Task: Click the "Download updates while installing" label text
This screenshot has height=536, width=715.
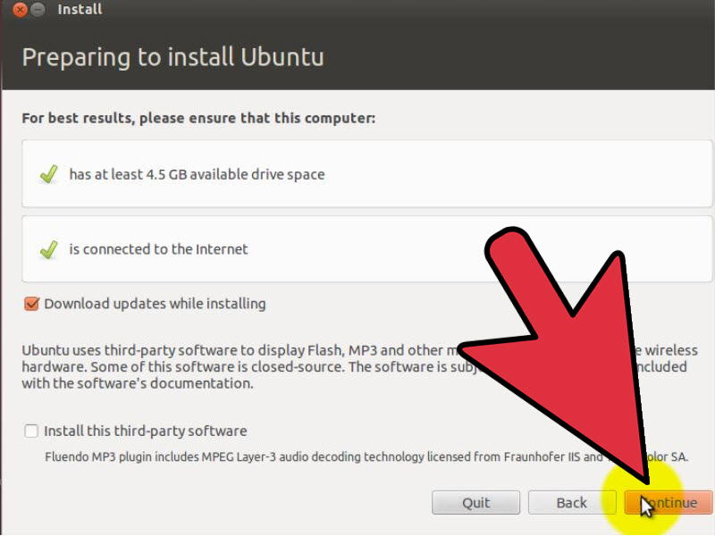Action: pyautogui.click(x=155, y=304)
